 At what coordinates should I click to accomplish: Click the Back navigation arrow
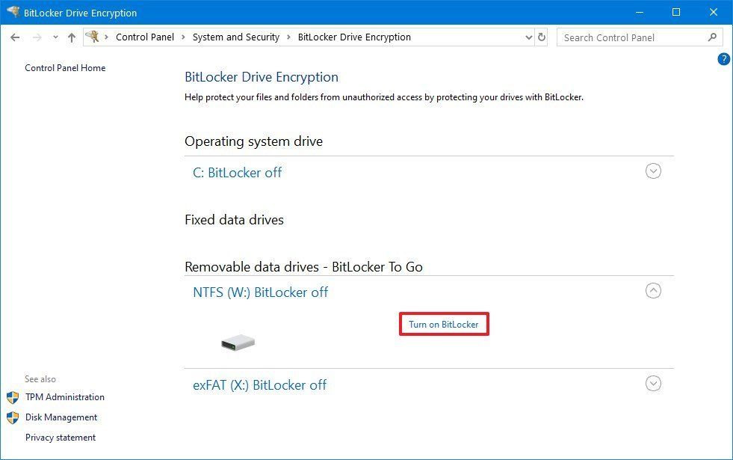tap(15, 37)
